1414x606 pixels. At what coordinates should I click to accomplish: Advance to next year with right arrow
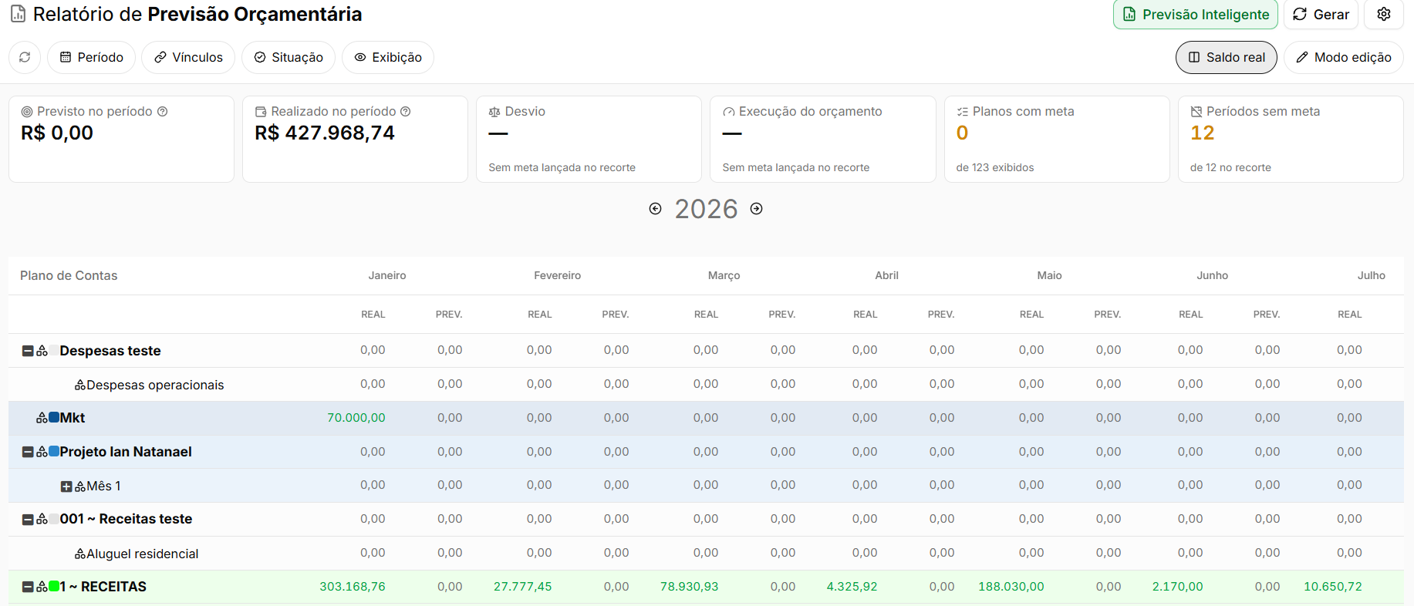click(x=757, y=209)
